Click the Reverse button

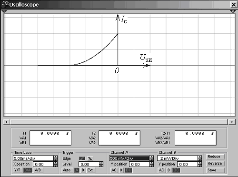point(215,163)
